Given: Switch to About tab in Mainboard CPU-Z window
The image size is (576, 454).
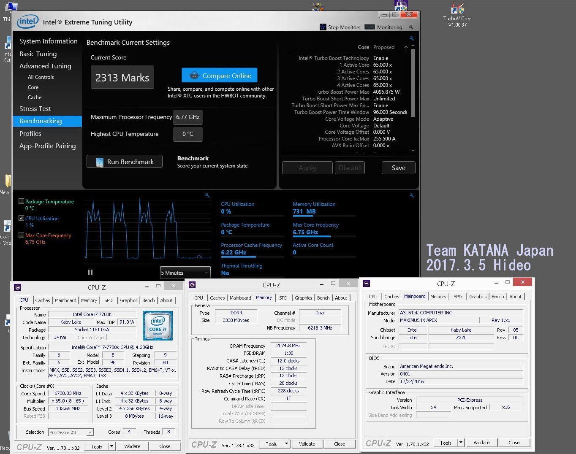Looking at the screenshot, I should tap(516, 297).
